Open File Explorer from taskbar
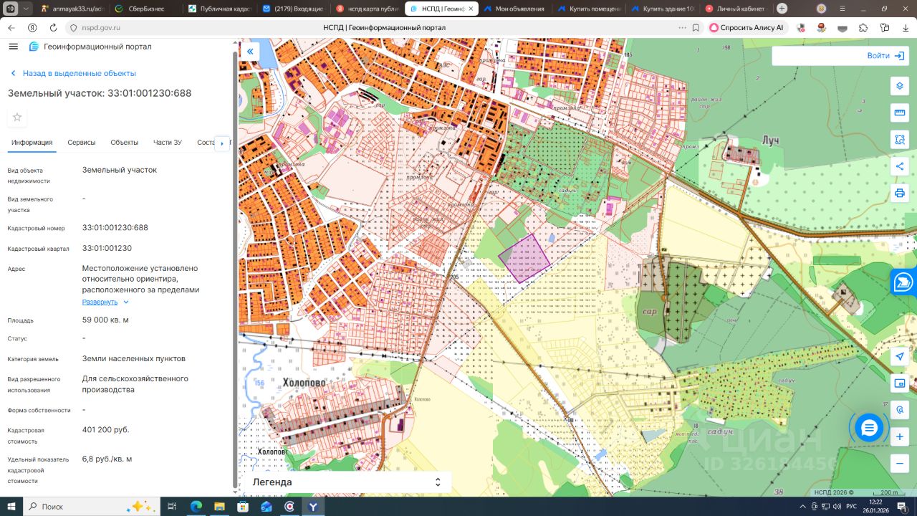 pos(220,506)
